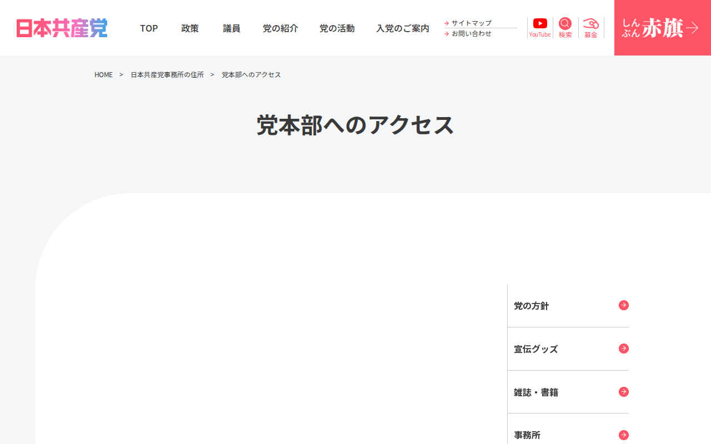
Task: Open the 募金 donation icon
Action: [590, 23]
